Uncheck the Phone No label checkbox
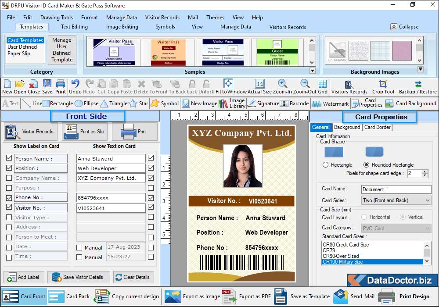Image resolution: width=439 pixels, height=307 pixels. pyautogui.click(x=9, y=198)
